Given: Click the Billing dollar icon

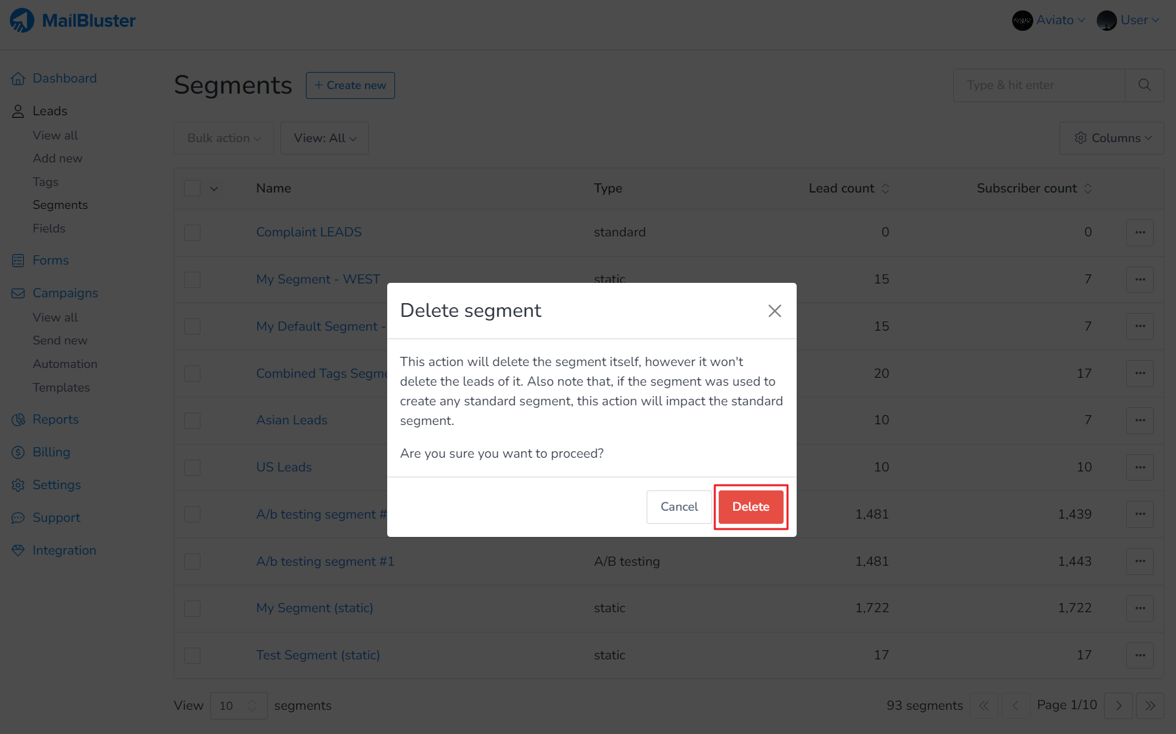Looking at the screenshot, I should tap(18, 452).
